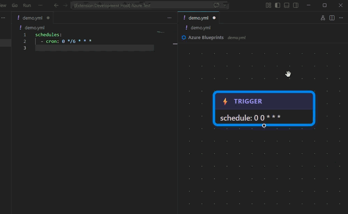The width and height of the screenshot is (348, 214).
Task: Close the left demo.yml tab via unsaved dot
Action: 48,18
